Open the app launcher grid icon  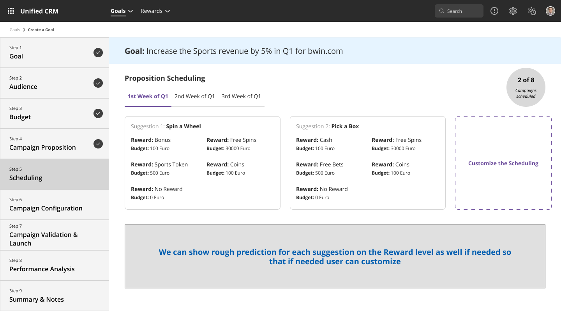click(11, 11)
